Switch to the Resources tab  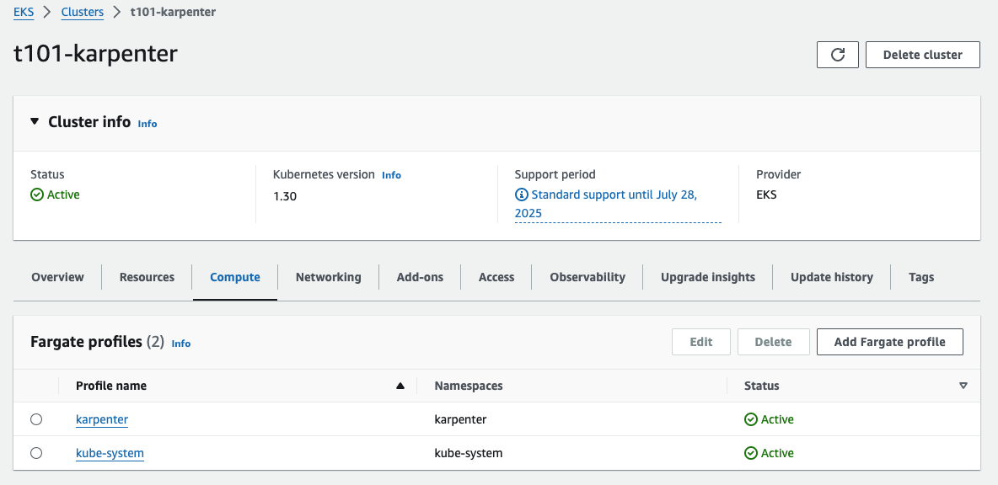click(x=147, y=277)
